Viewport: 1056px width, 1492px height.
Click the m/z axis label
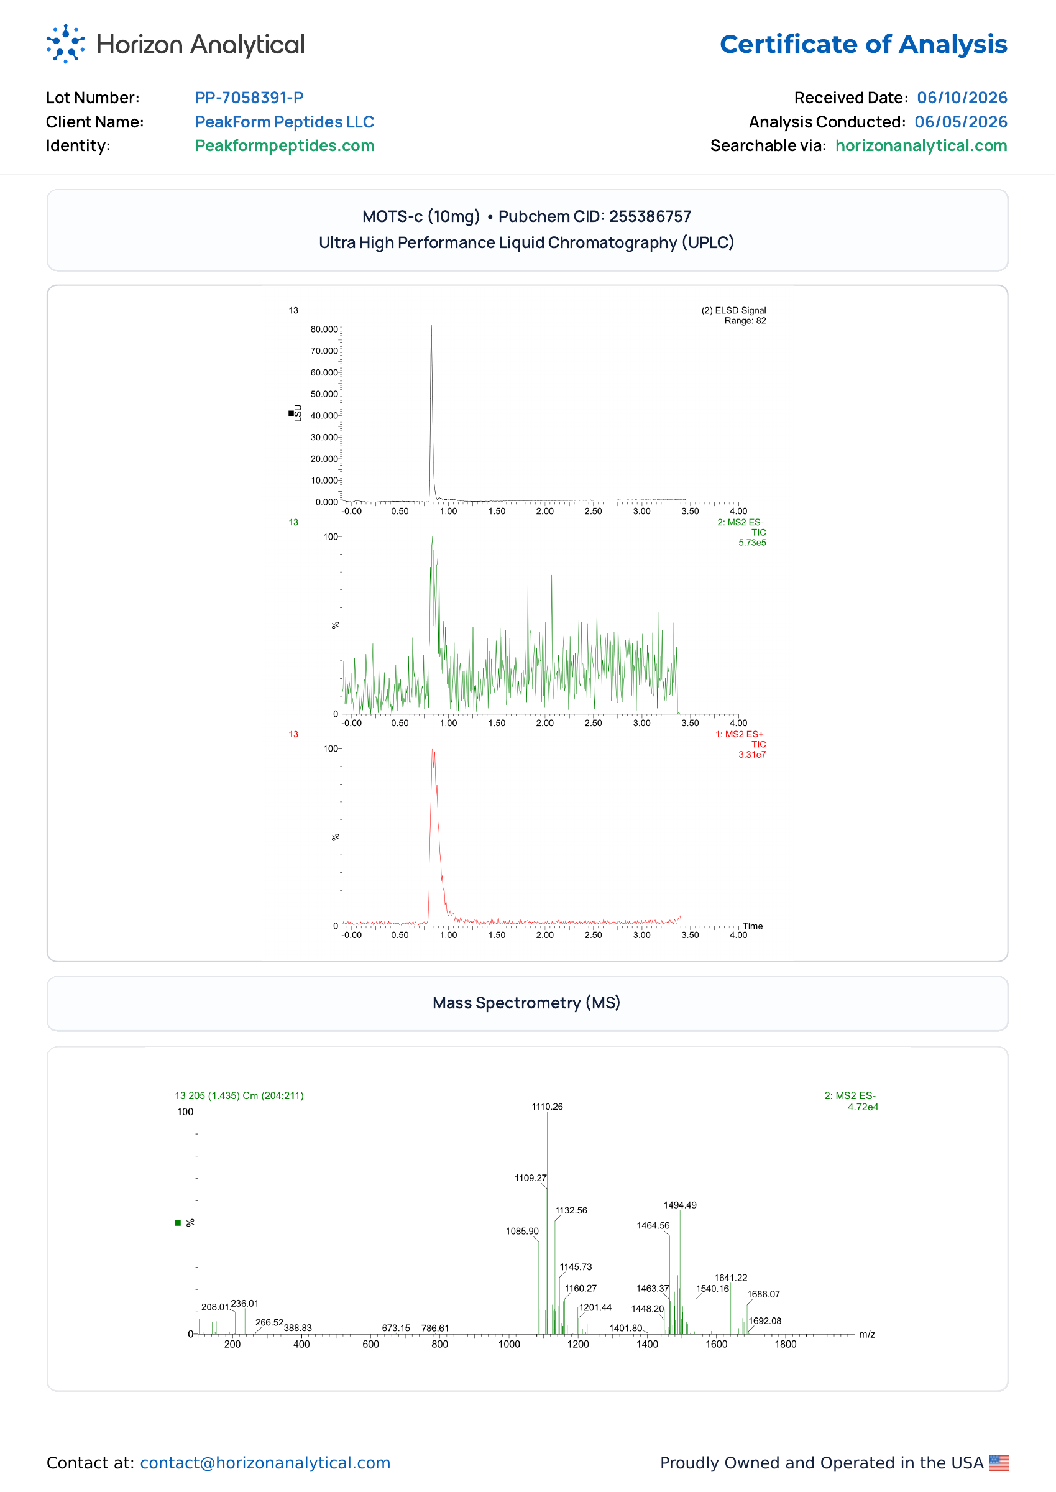tap(867, 1335)
